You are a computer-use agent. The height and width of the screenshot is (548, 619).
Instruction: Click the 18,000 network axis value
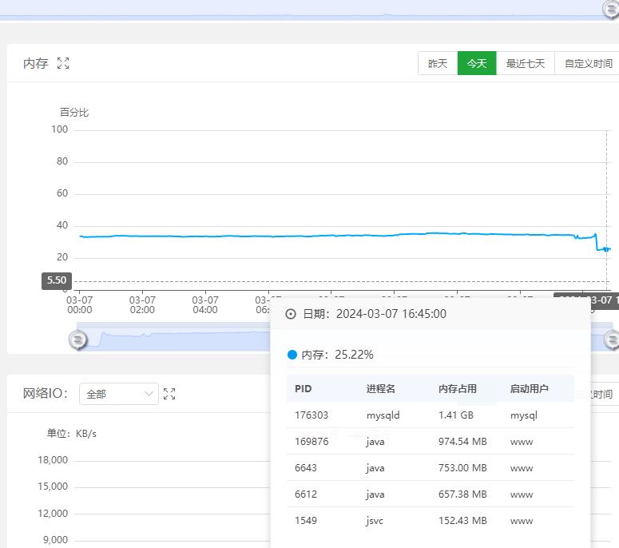[53, 460]
